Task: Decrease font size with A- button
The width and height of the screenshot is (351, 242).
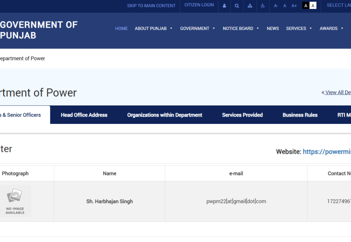Action: [x=276, y=6]
